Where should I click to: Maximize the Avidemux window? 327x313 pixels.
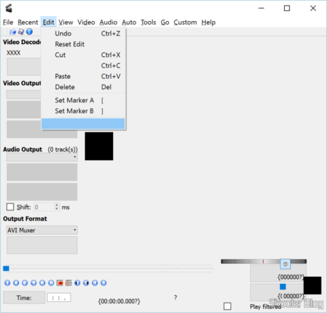pos(287,8)
